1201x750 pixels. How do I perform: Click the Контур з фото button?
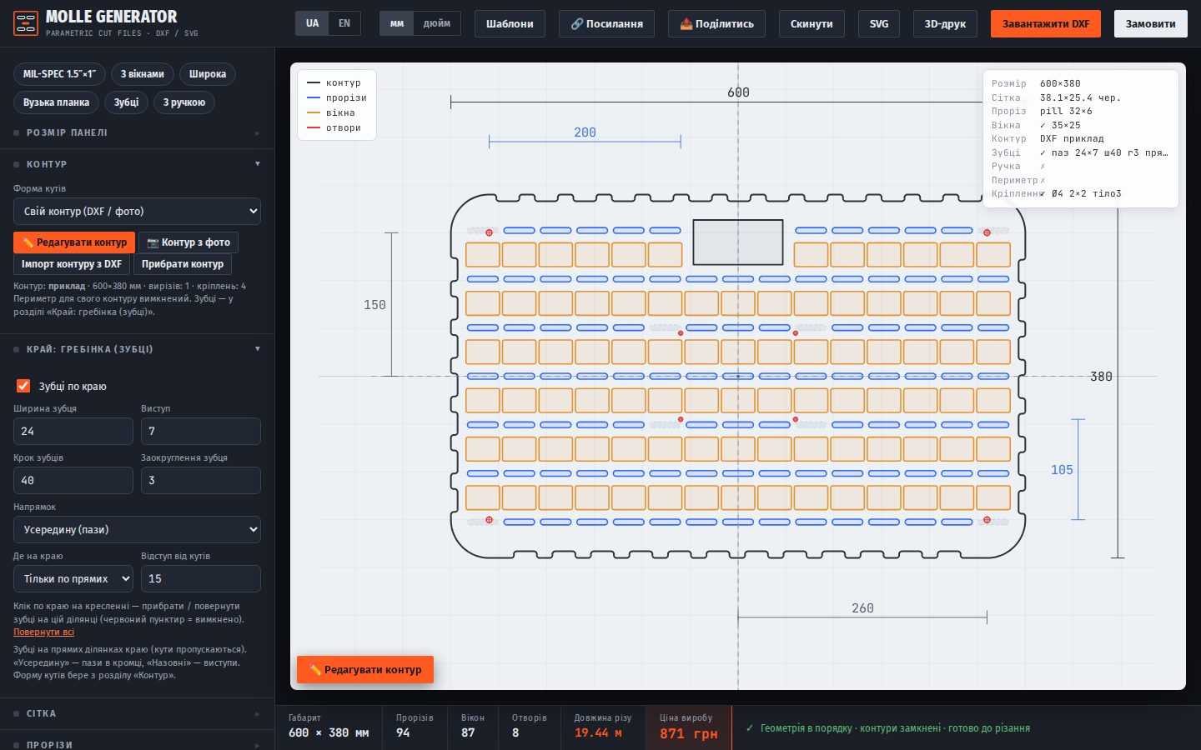pyautogui.click(x=188, y=242)
